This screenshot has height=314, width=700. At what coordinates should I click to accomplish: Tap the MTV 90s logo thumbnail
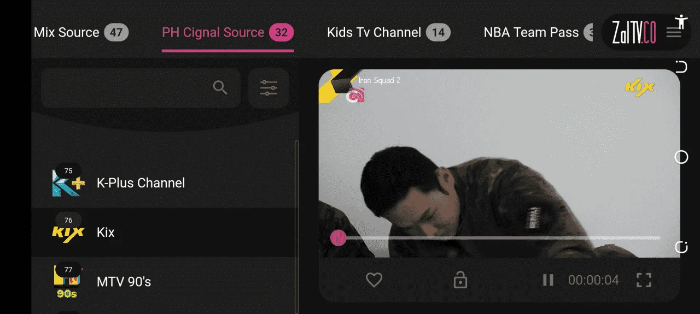(67, 283)
